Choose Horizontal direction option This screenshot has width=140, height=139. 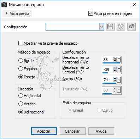click(21, 96)
